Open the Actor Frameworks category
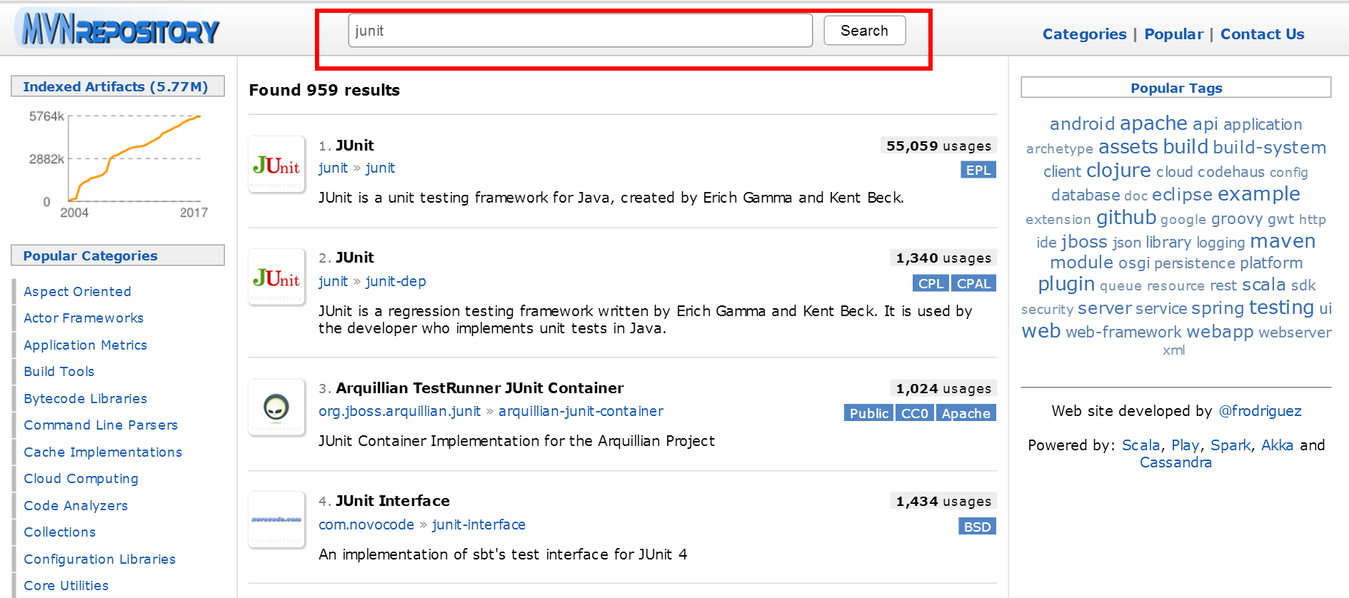The width and height of the screenshot is (1349, 598). click(84, 318)
